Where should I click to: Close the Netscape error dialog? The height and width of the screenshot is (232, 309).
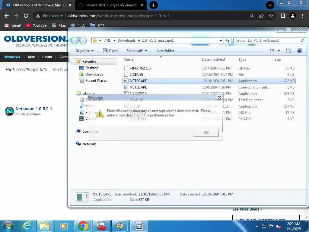219,97
